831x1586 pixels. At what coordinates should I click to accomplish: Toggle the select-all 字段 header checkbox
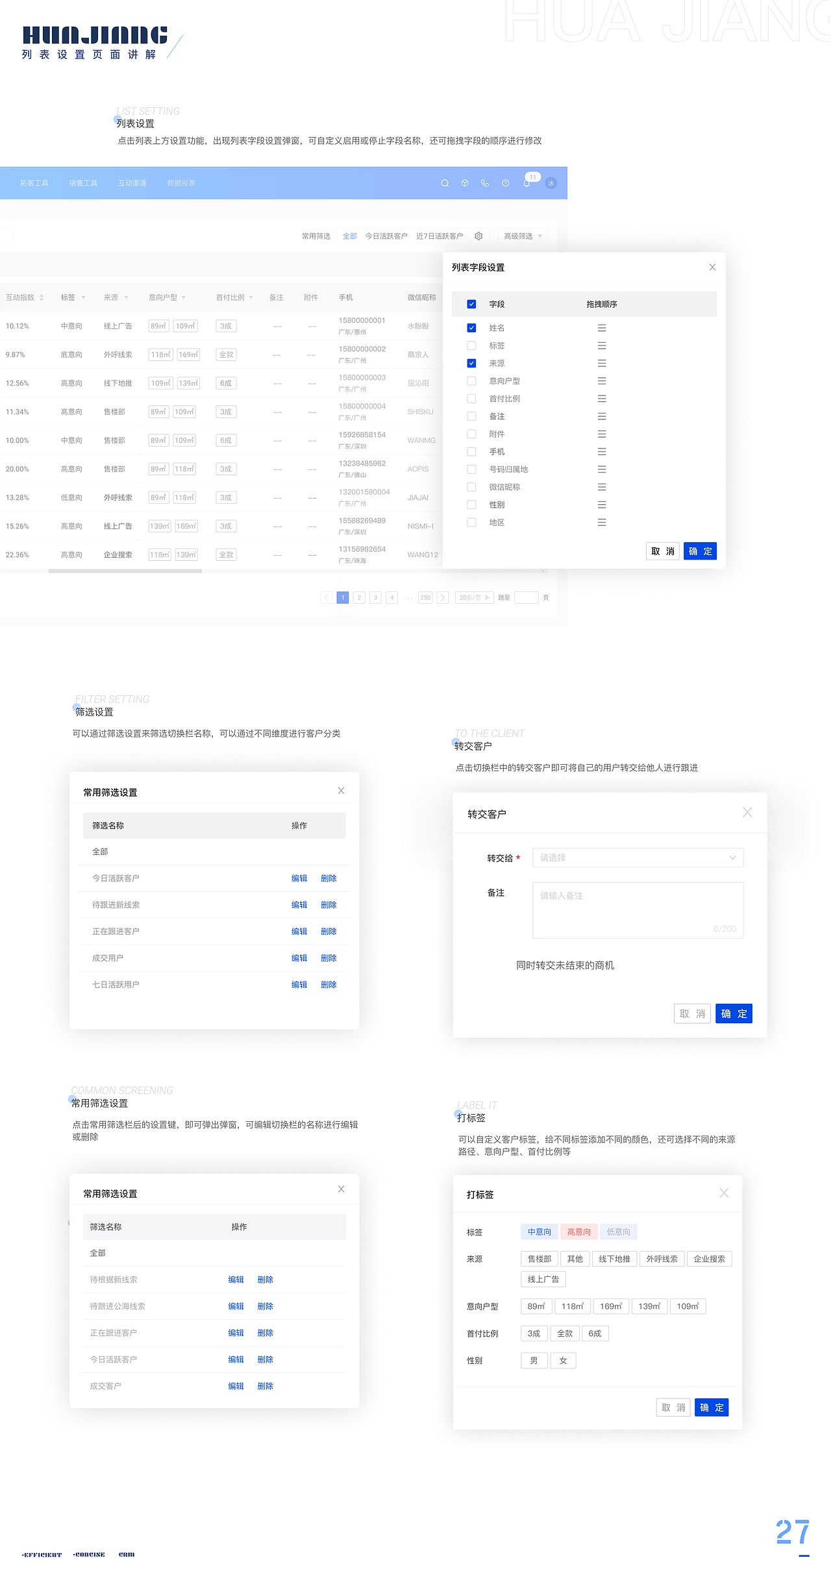[471, 304]
